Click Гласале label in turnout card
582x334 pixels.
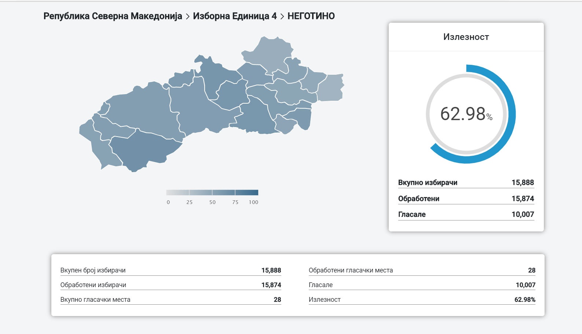click(x=412, y=214)
